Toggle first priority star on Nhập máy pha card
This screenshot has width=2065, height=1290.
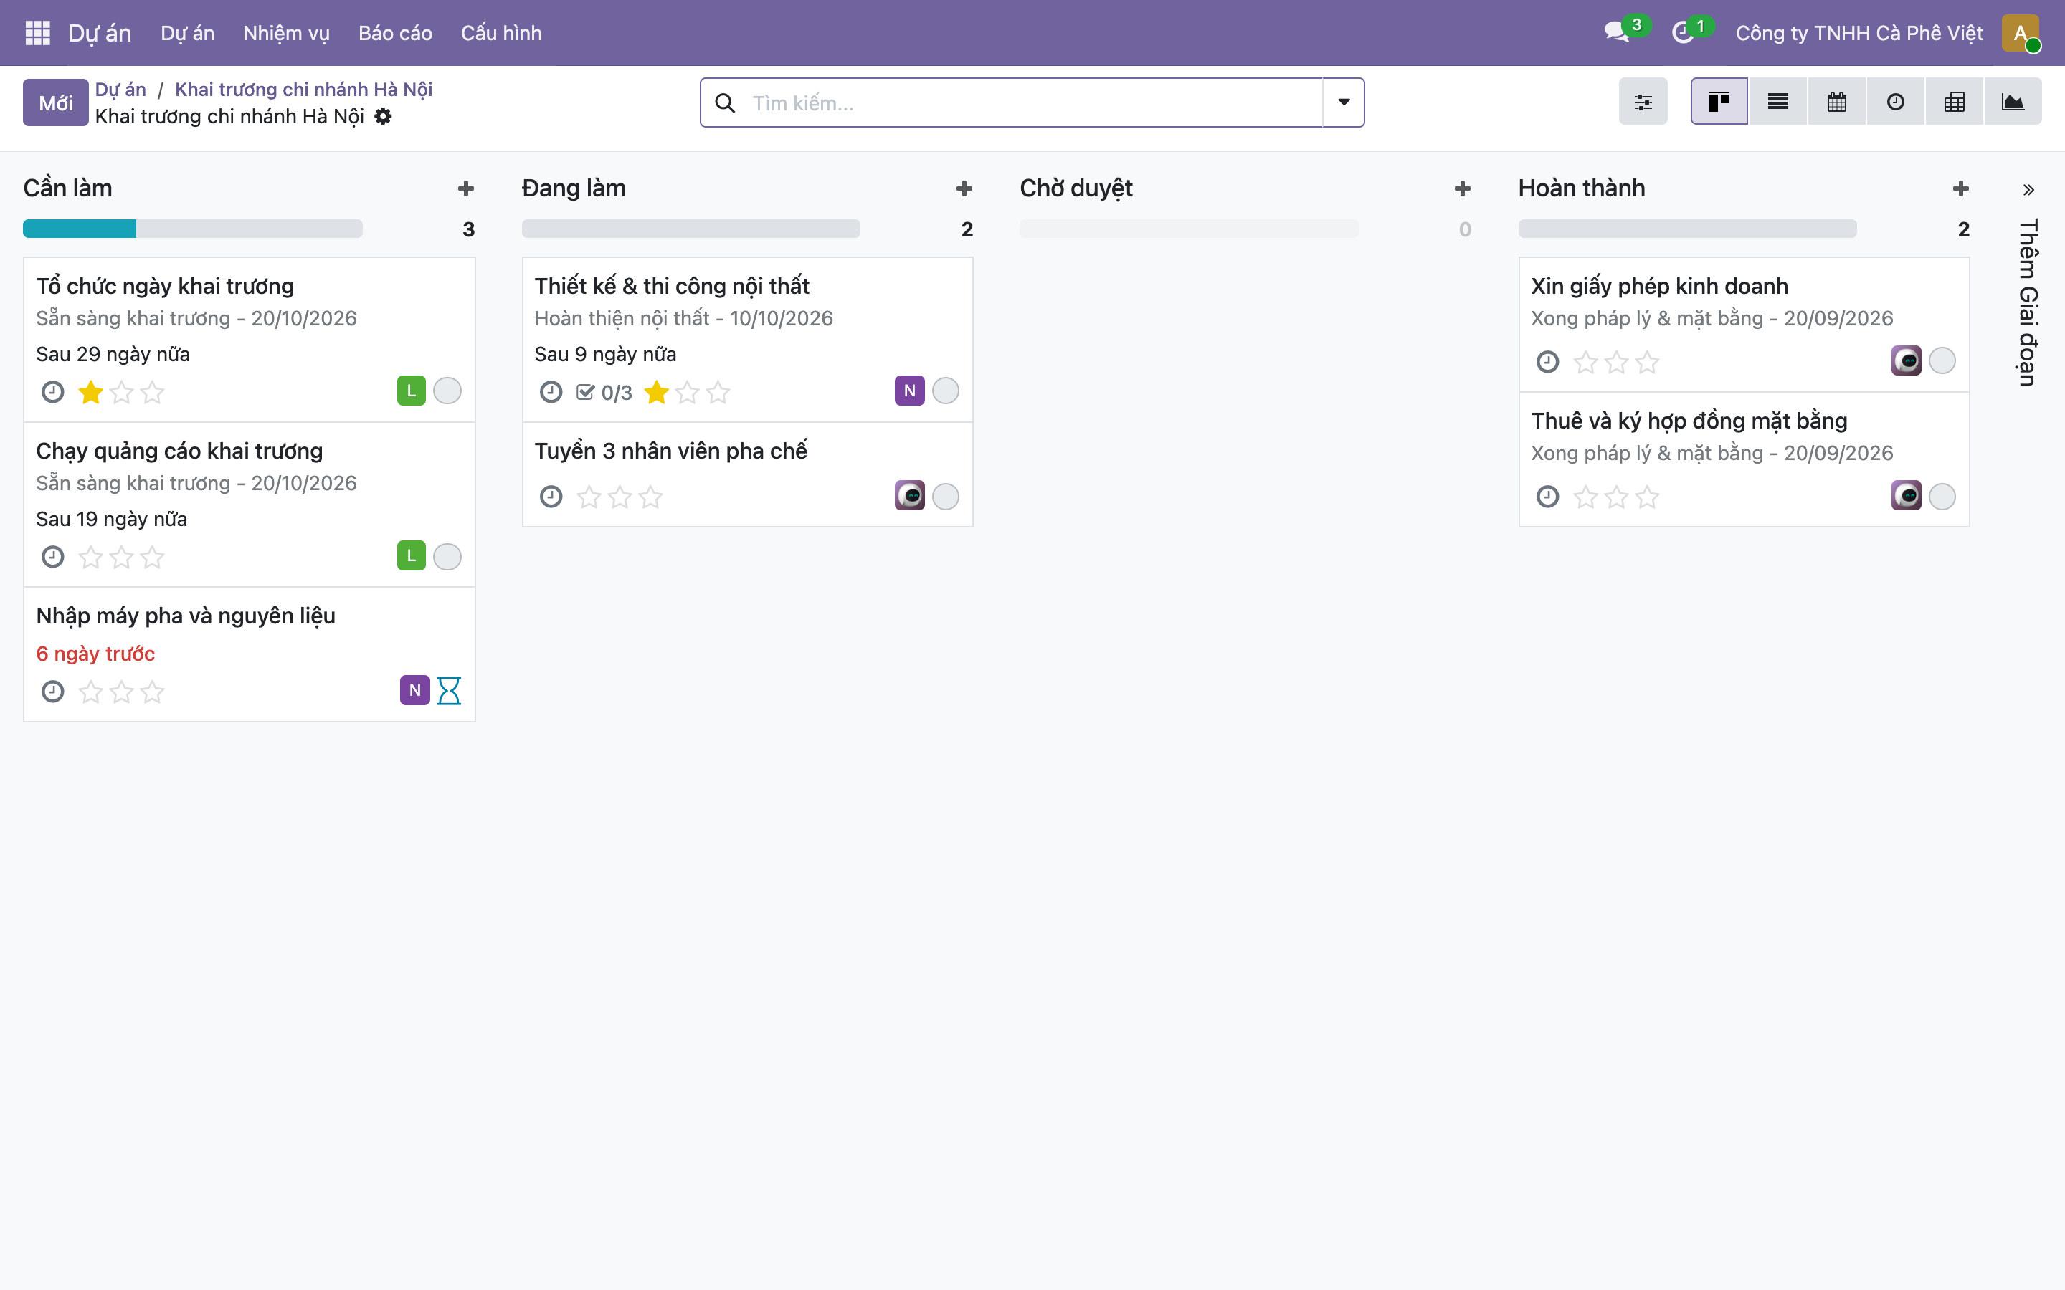(90, 692)
